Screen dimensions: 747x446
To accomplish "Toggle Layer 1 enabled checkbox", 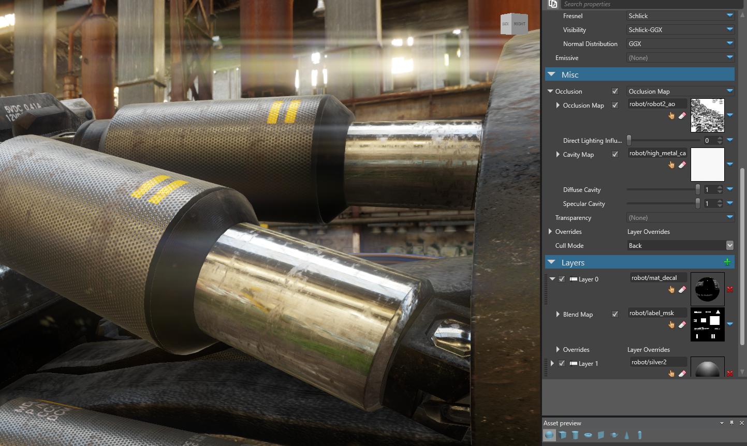I will pyautogui.click(x=562, y=363).
